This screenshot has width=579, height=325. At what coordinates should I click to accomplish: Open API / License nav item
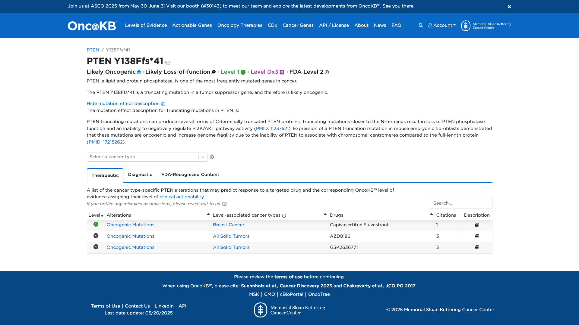334,26
